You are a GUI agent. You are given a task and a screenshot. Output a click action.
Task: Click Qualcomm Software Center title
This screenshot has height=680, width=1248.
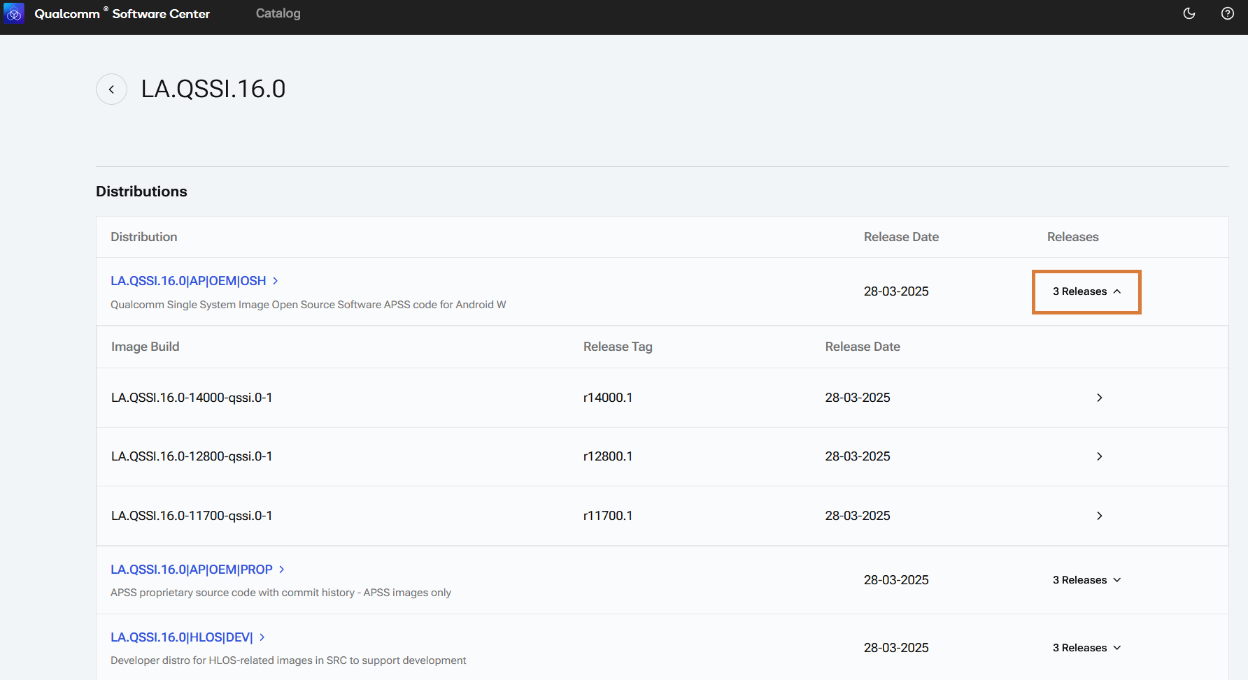tap(122, 13)
